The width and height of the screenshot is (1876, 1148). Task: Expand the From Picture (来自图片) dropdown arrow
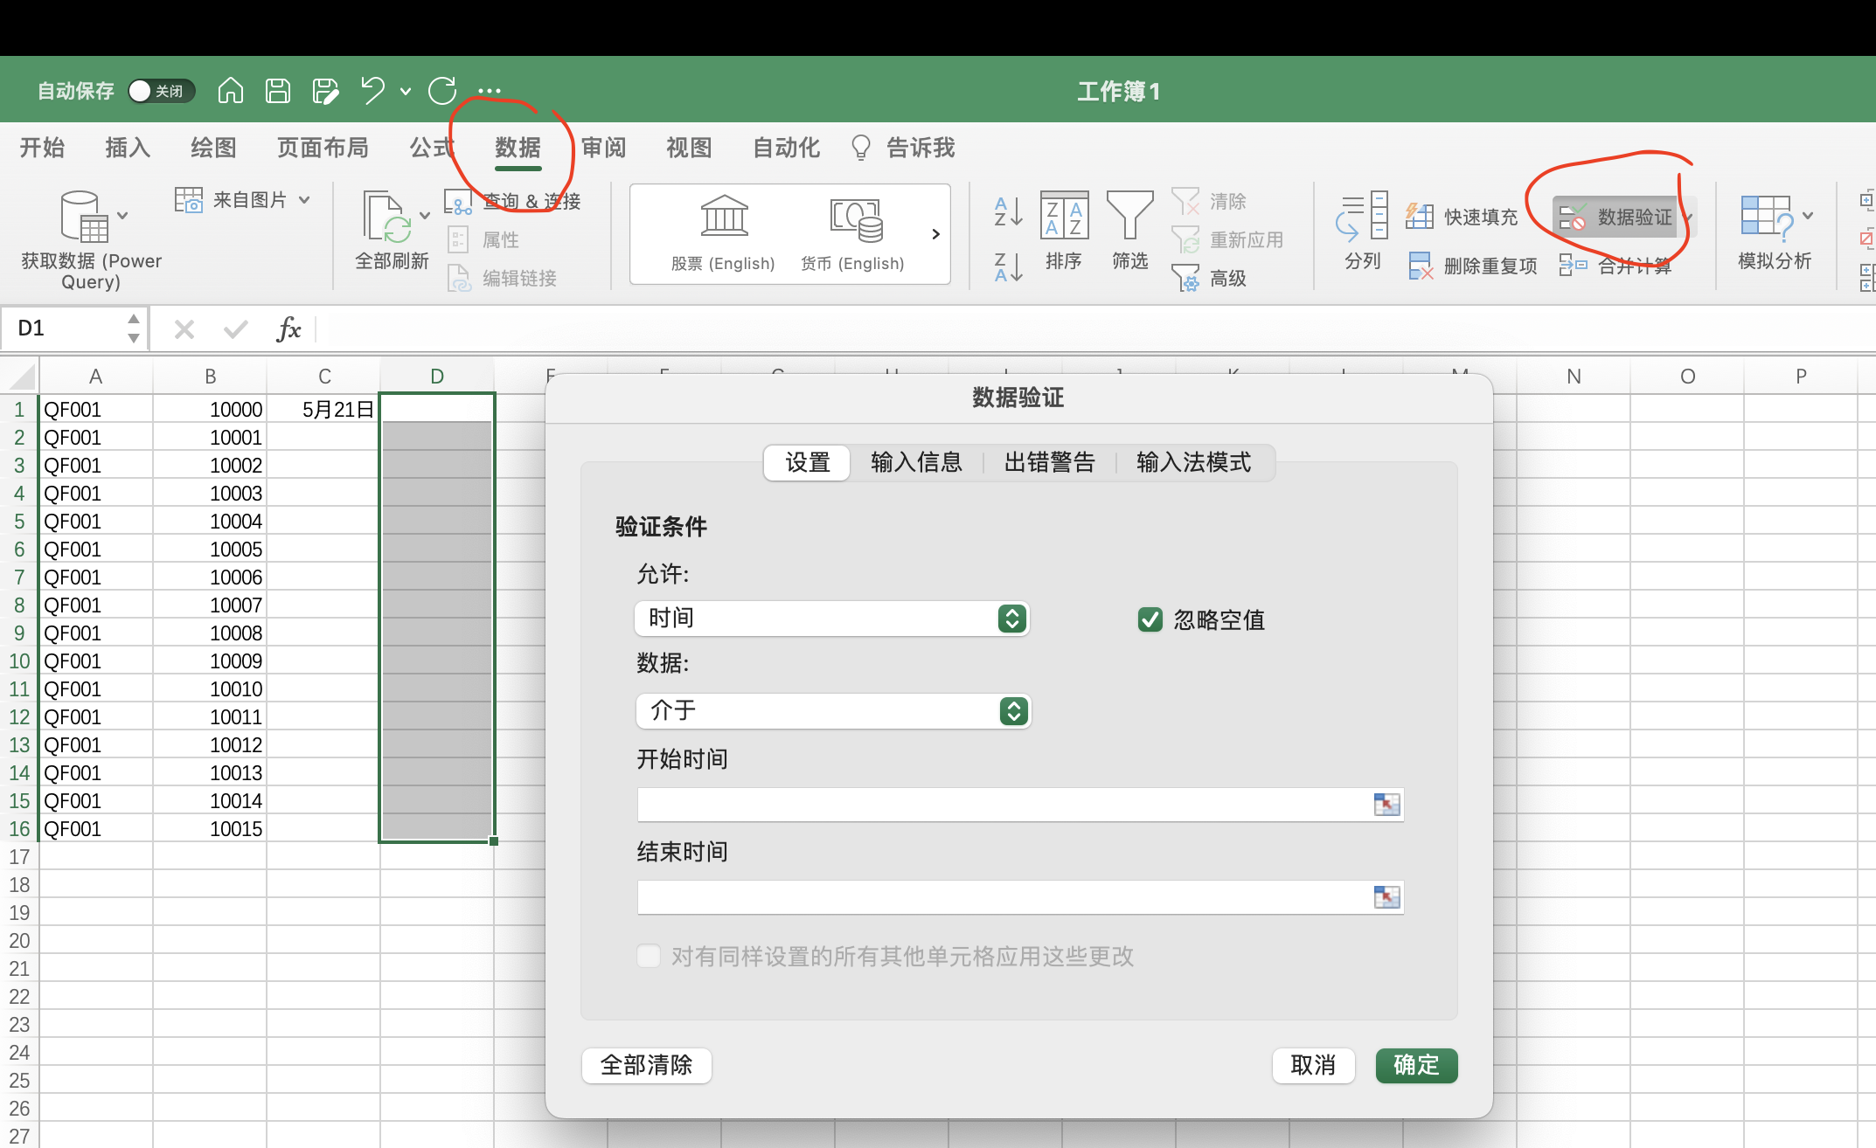(304, 200)
